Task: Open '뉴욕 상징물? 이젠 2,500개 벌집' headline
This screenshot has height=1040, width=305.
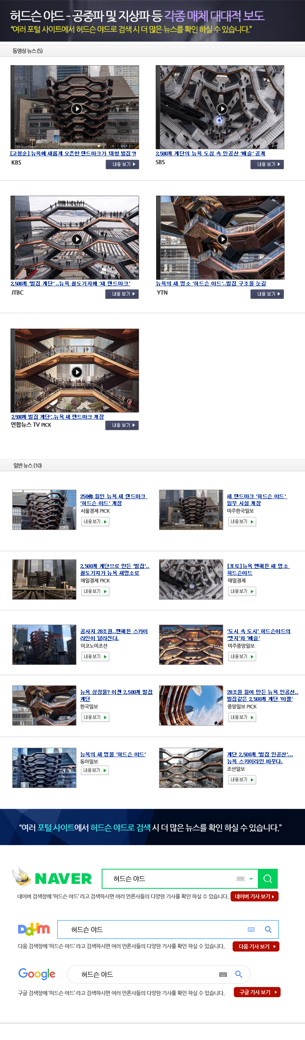Action: click(116, 696)
